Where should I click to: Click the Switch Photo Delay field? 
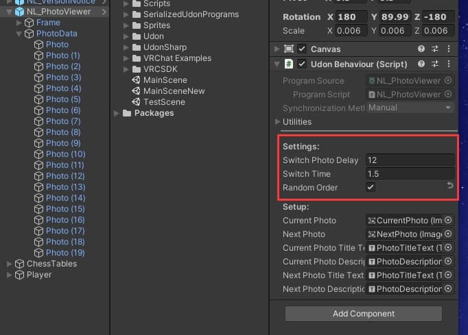click(409, 160)
